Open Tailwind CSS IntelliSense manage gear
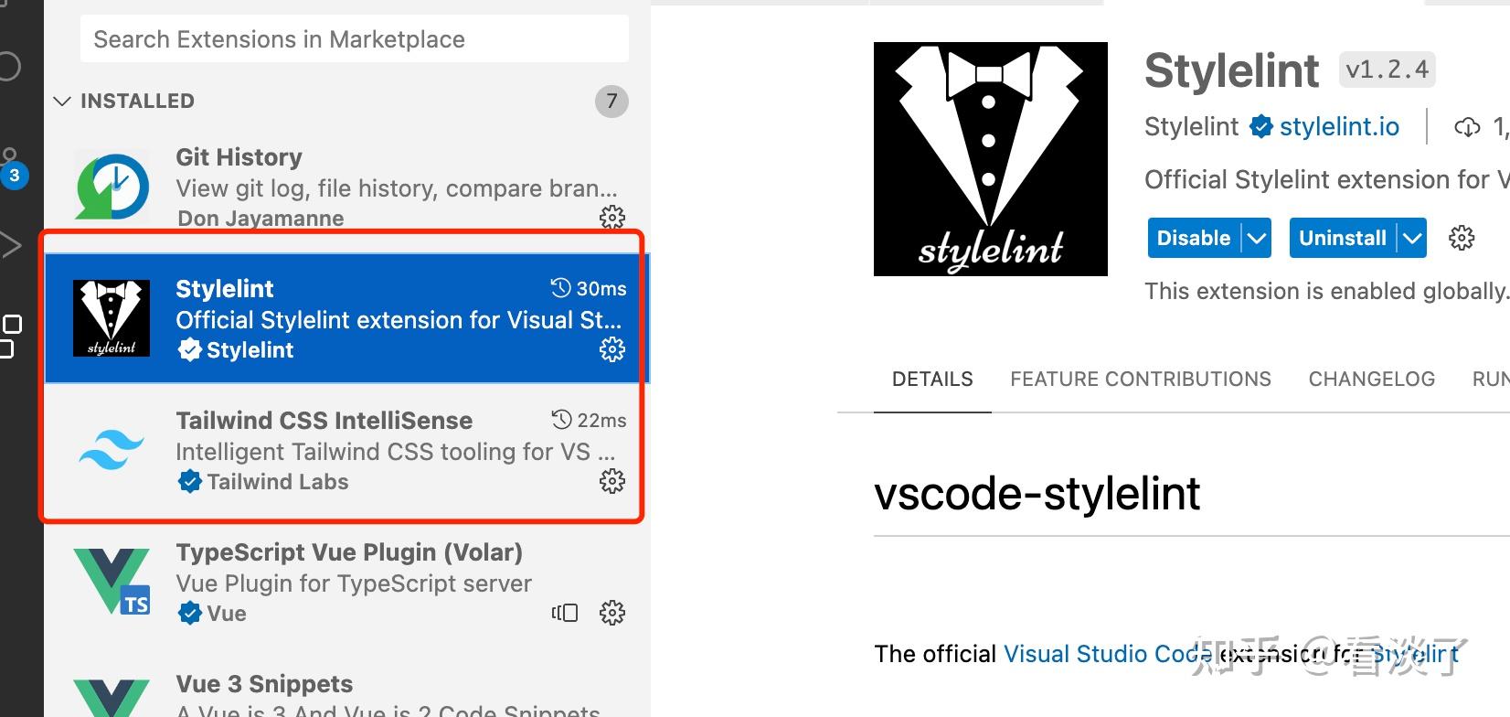This screenshot has height=717, width=1510. [x=611, y=481]
